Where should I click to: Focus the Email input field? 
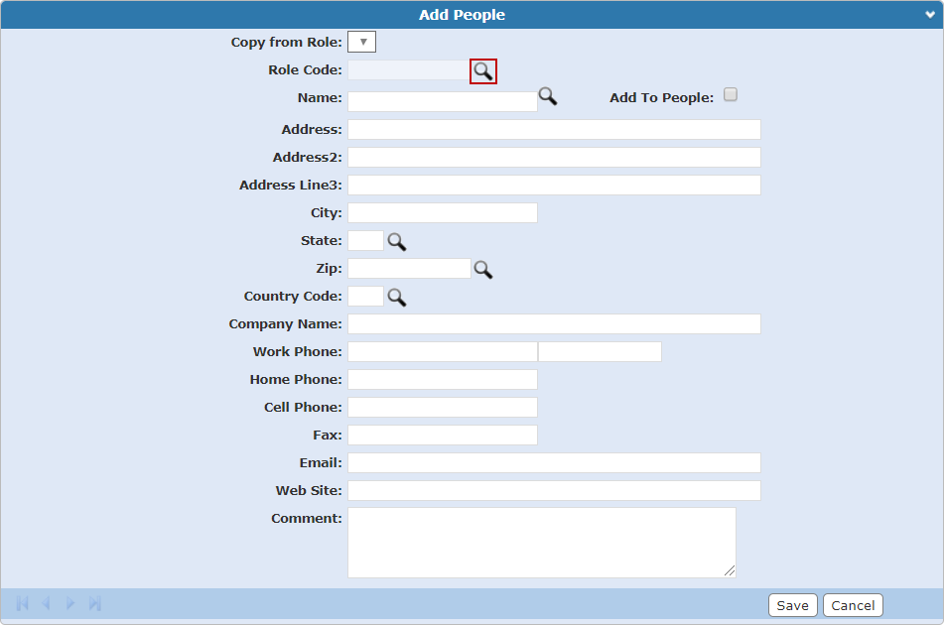click(x=554, y=463)
